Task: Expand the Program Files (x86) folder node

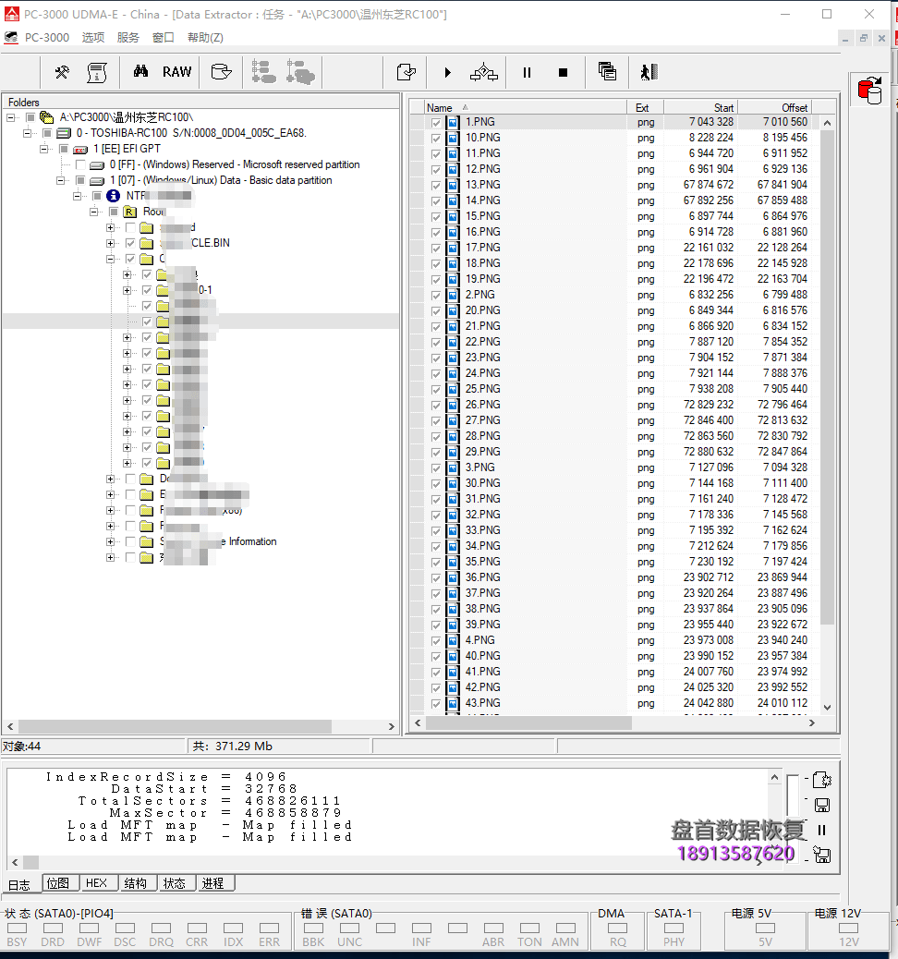Action: coord(110,510)
